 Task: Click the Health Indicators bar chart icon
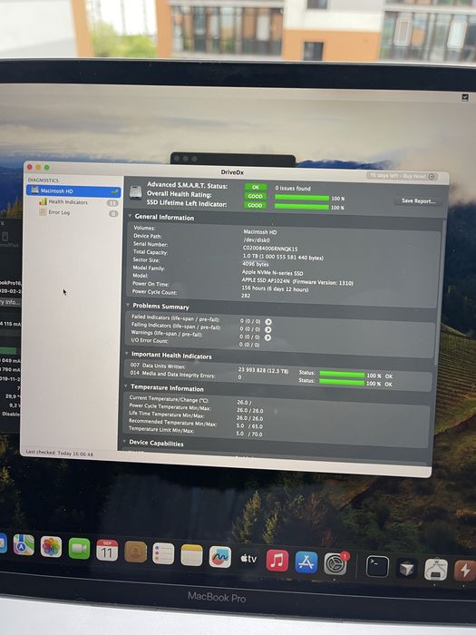pyautogui.click(x=43, y=201)
